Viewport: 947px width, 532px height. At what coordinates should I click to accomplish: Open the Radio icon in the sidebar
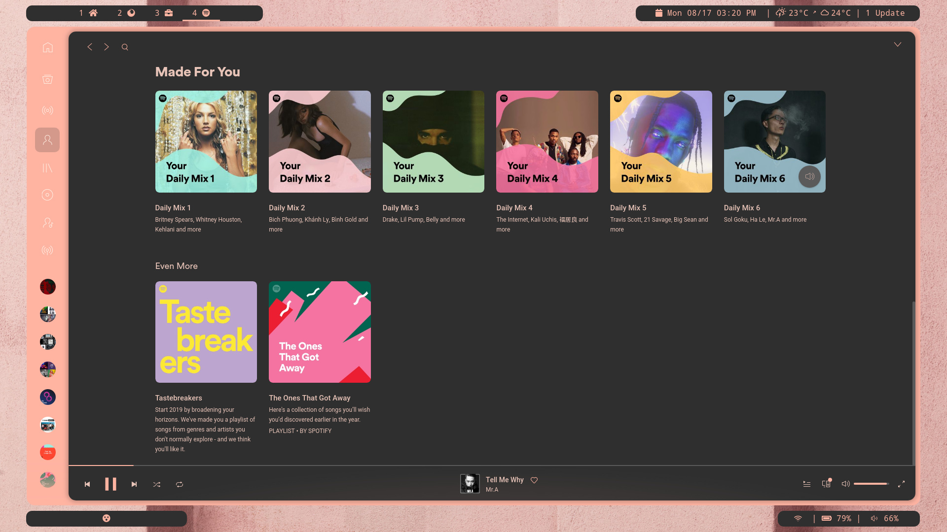[x=47, y=110]
